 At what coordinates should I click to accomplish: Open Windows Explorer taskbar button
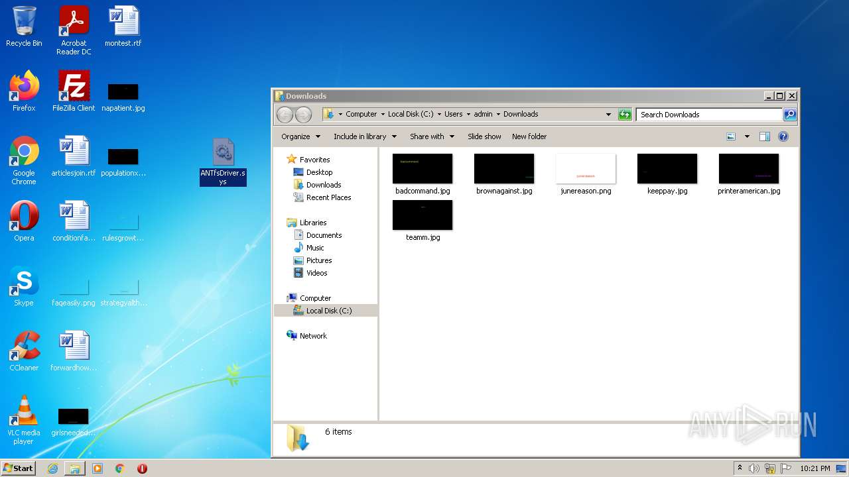(75, 468)
